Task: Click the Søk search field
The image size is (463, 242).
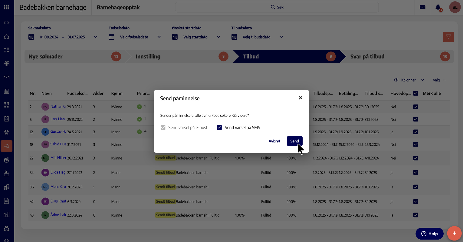Action: coord(277,7)
